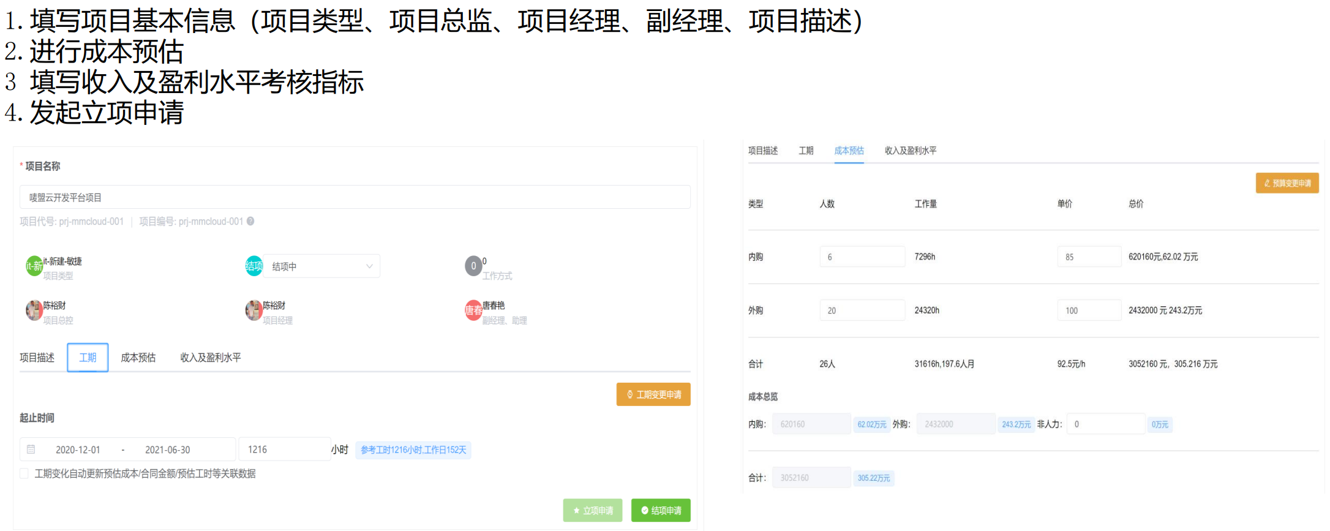Image resolution: width=1330 pixels, height=531 pixels.
Task: Click the 内购 人数 input field
Action: [x=862, y=257]
